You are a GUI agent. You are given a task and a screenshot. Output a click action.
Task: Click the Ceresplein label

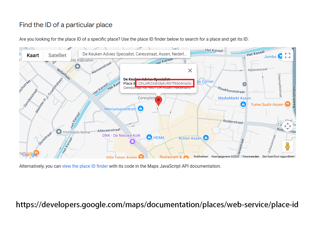(x=146, y=98)
